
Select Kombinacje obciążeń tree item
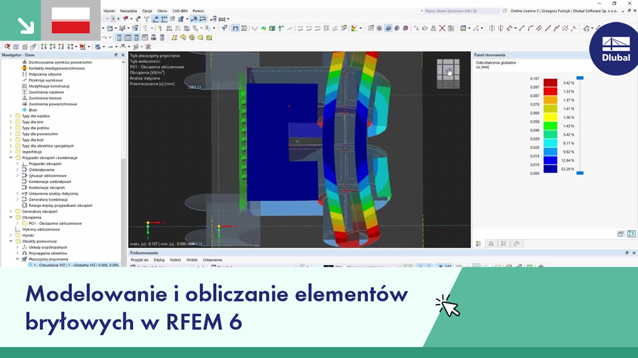[47, 188]
